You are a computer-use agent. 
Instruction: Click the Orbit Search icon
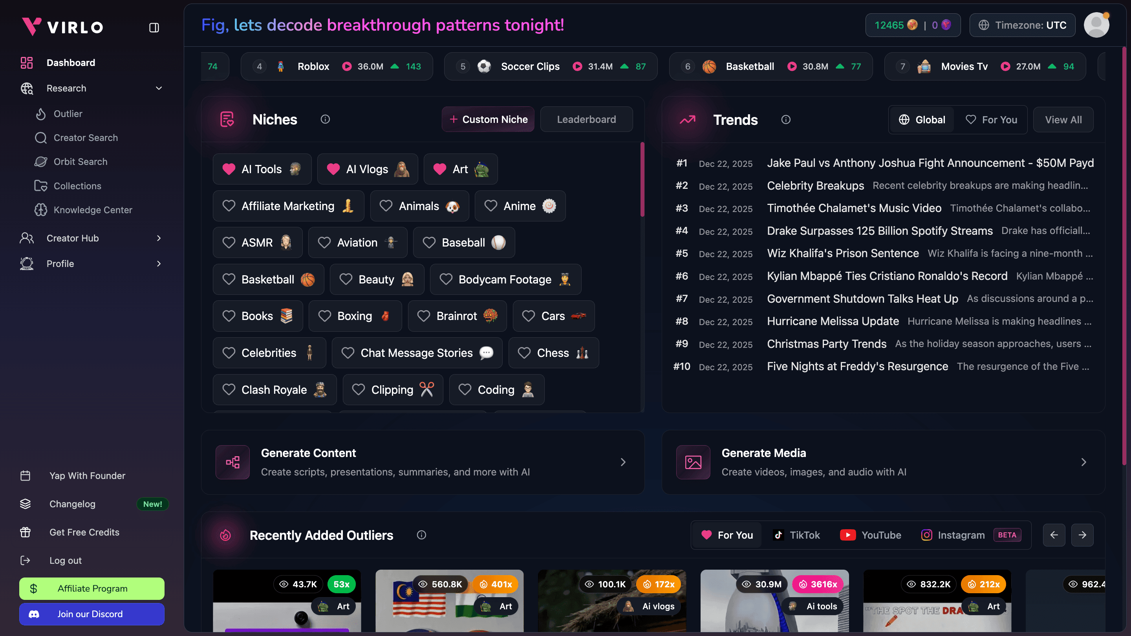click(41, 161)
